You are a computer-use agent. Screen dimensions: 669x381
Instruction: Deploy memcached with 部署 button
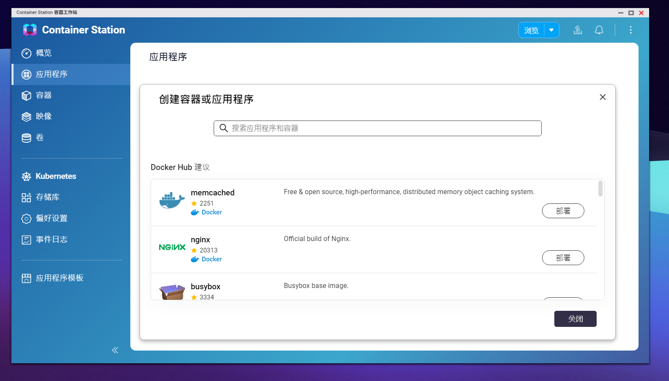coord(563,211)
